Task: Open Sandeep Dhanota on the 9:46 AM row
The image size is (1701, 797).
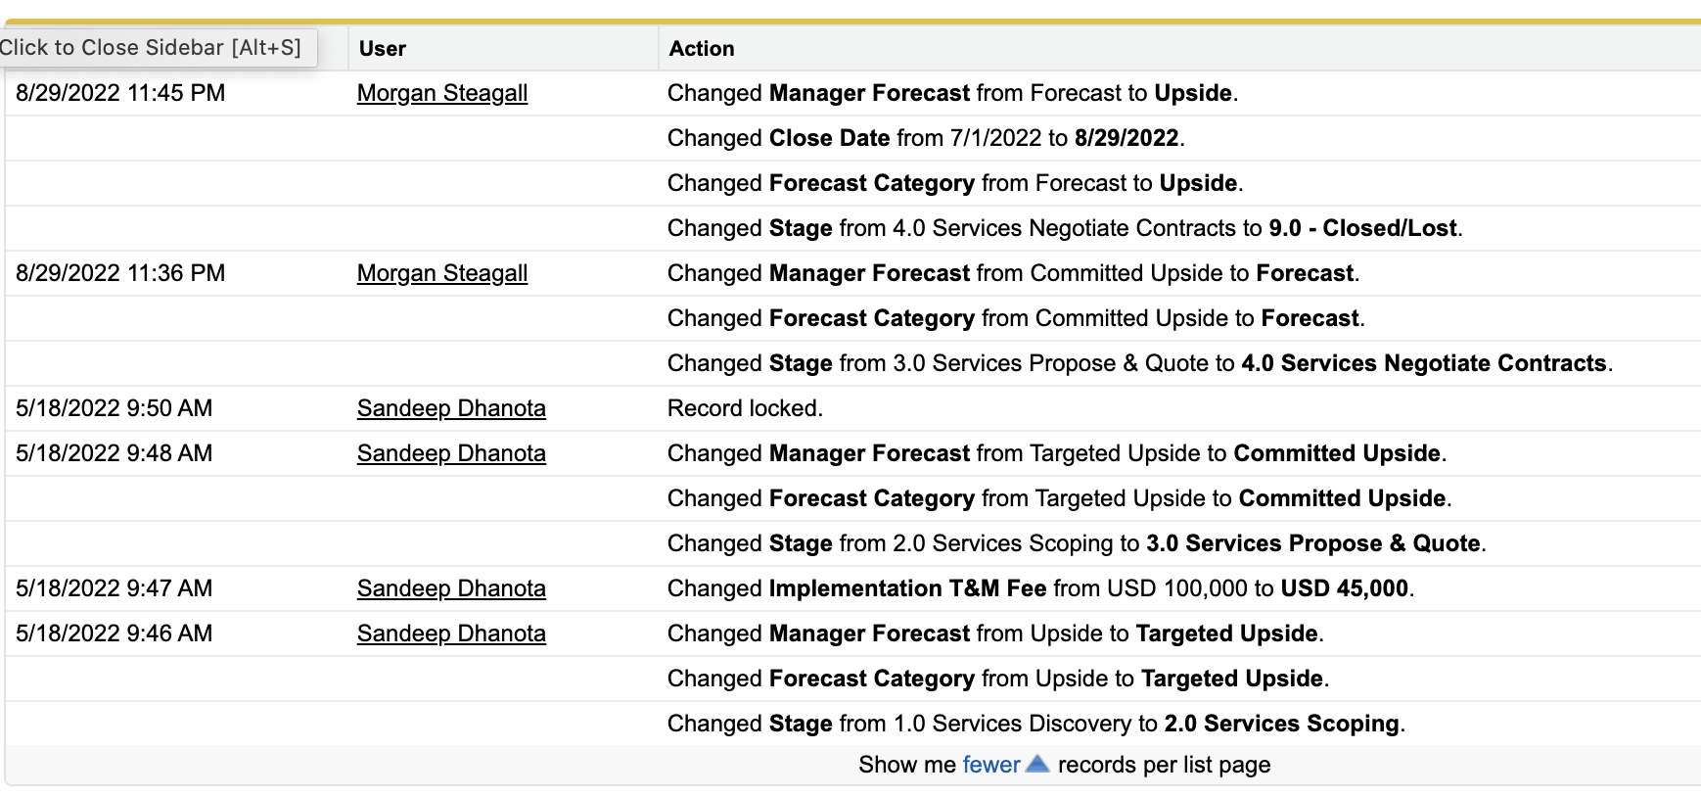Action: (450, 633)
